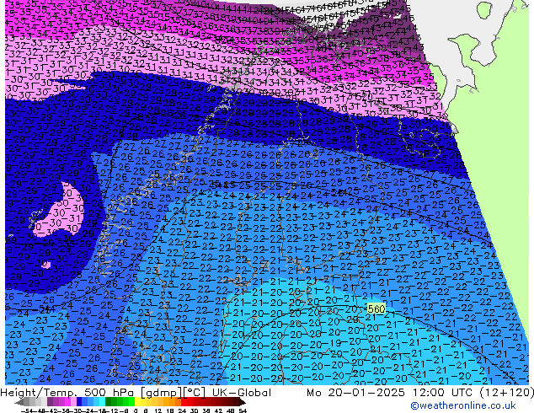This screenshot has height=413, width=534.
Task: Click the right dark arrow end of legend
Action: pos(243,402)
